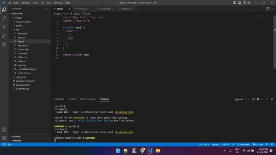The height and width of the screenshot is (155, 276).
Task: Open Run and Debug view
Action: click(4, 35)
